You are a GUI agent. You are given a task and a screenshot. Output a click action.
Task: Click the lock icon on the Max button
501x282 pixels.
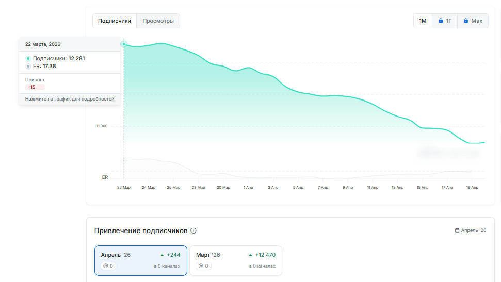[465, 21]
